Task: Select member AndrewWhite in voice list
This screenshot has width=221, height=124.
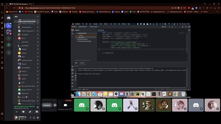Action: 28,27
